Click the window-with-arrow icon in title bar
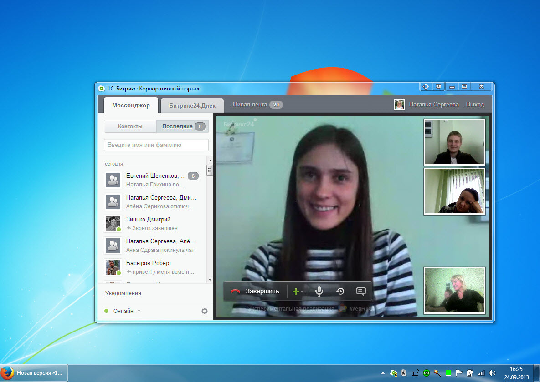This screenshot has height=382, width=540. coord(438,87)
